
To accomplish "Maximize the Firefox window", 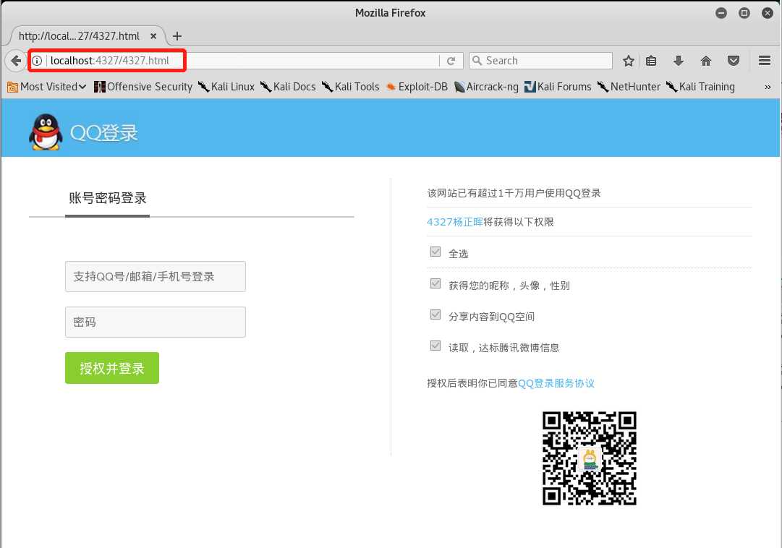I will point(744,13).
